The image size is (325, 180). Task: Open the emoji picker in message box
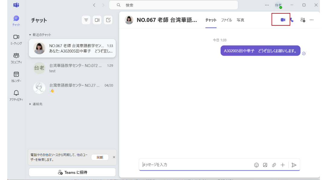256,165
